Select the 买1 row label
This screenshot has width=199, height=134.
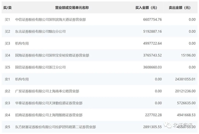tap(7, 19)
